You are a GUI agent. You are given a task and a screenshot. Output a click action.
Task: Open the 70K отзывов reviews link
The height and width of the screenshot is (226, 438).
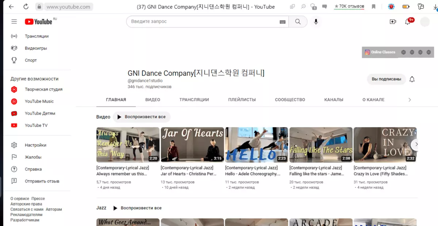(x=350, y=7)
